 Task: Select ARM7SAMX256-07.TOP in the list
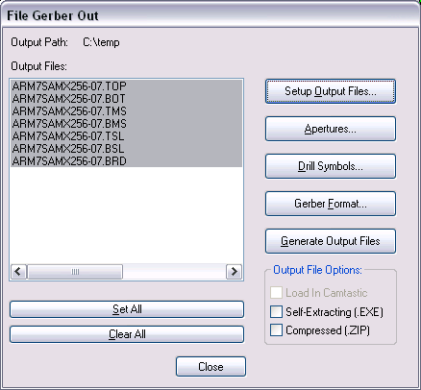[x=126, y=86]
